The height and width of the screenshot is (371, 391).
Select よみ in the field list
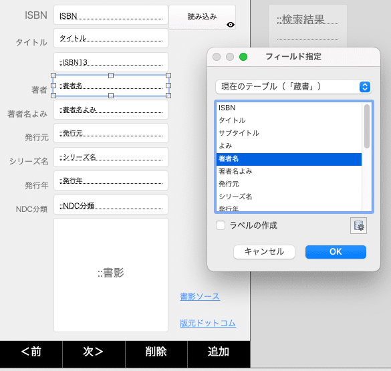tap(289, 146)
